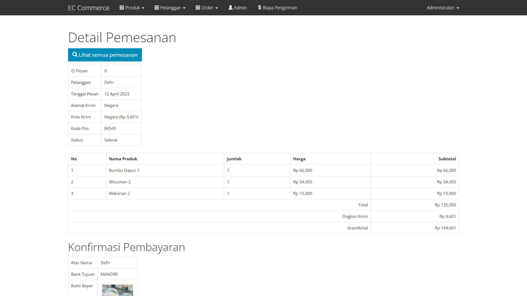Select the Harga value Rp 54,000
Viewport: 527px width, 296px height.
point(302,182)
